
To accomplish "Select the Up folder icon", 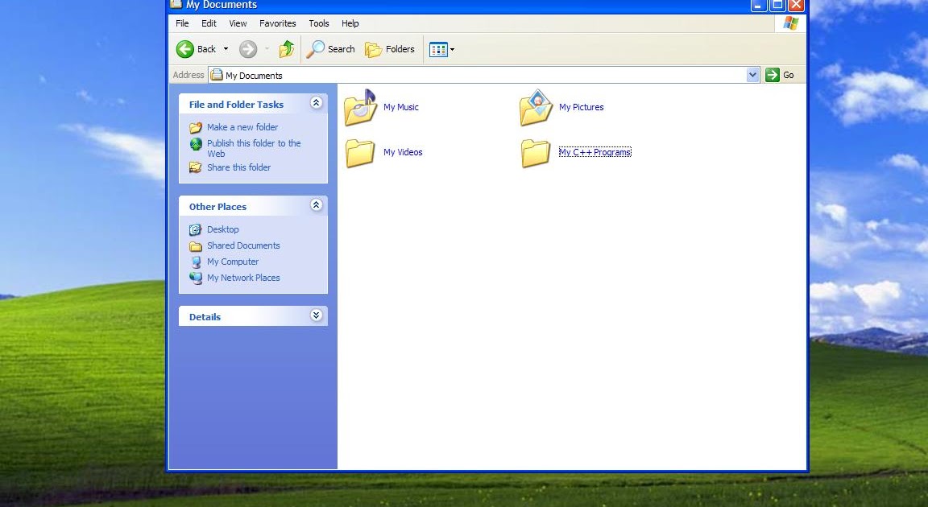I will (x=286, y=49).
